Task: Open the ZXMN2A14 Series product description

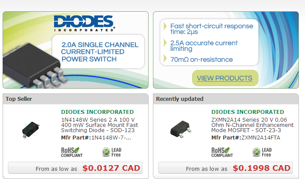Action: tap(252, 125)
